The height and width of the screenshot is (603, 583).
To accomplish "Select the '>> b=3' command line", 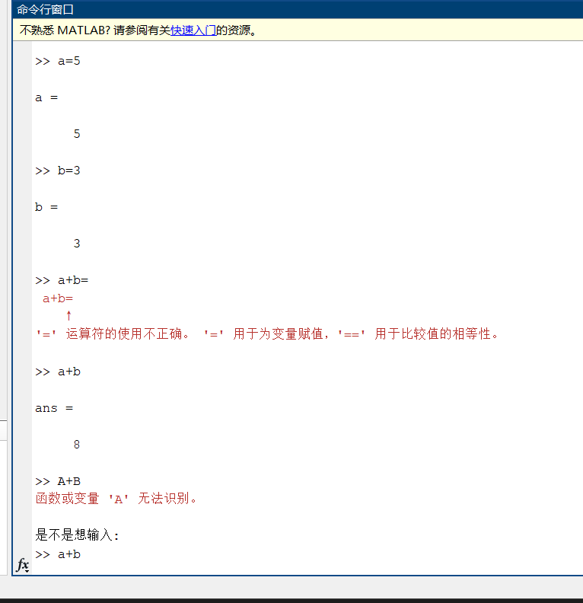I will click(58, 171).
